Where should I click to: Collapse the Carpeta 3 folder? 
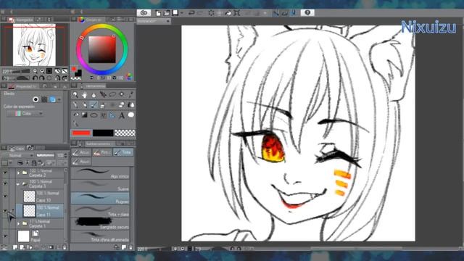click(x=18, y=183)
